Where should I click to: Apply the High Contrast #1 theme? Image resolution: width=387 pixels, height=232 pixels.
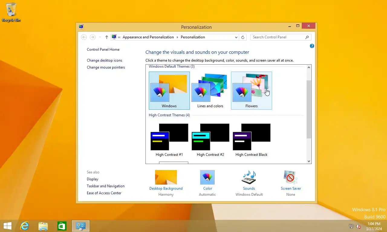(169, 140)
